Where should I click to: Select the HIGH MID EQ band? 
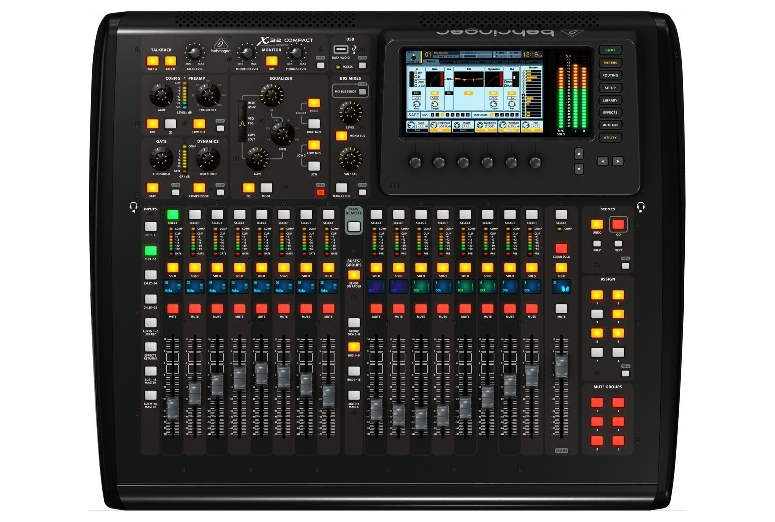click(314, 124)
